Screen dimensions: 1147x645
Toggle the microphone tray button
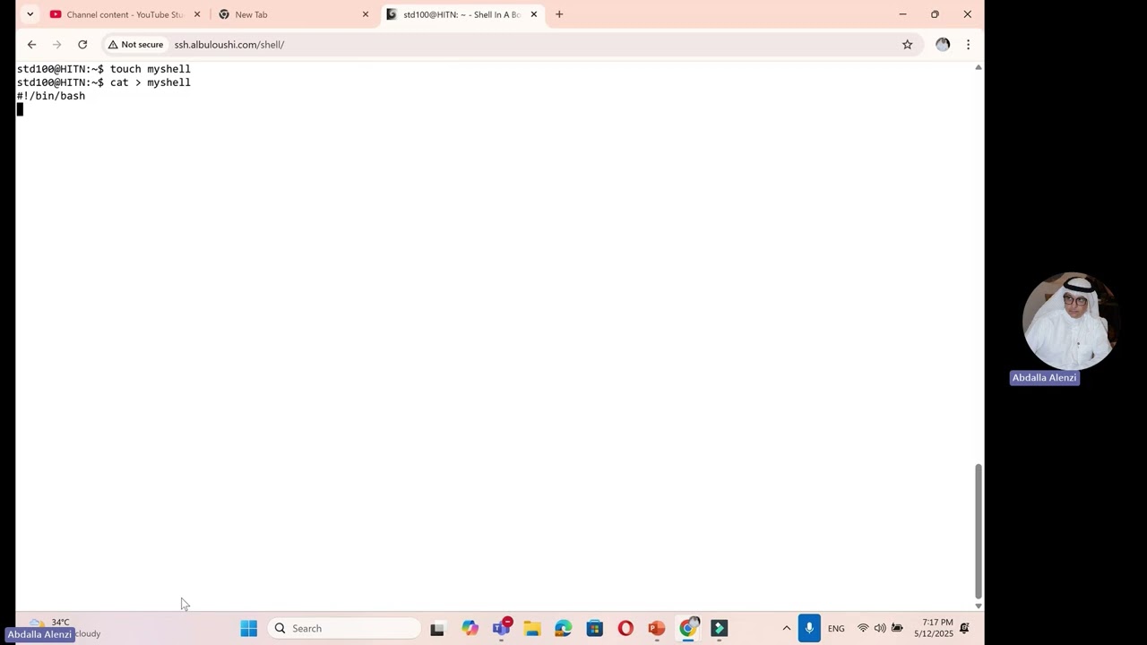[809, 628]
